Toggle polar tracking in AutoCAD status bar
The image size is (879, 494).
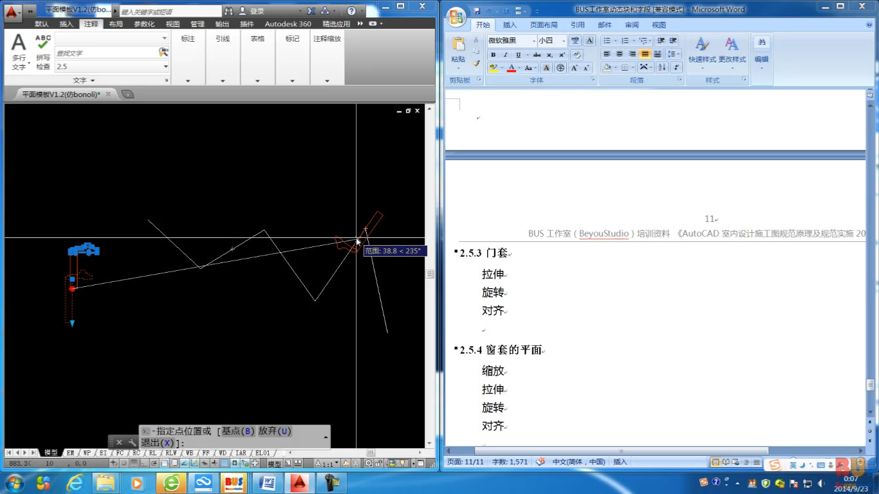tap(155, 463)
